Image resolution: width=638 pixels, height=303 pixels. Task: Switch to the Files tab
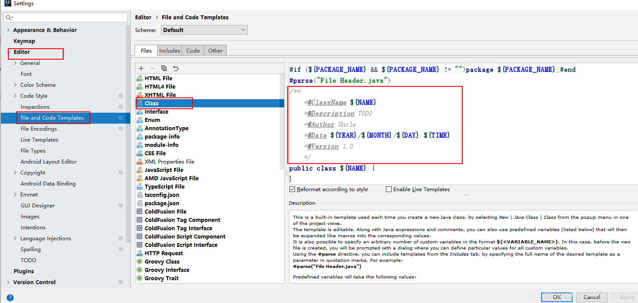click(146, 50)
